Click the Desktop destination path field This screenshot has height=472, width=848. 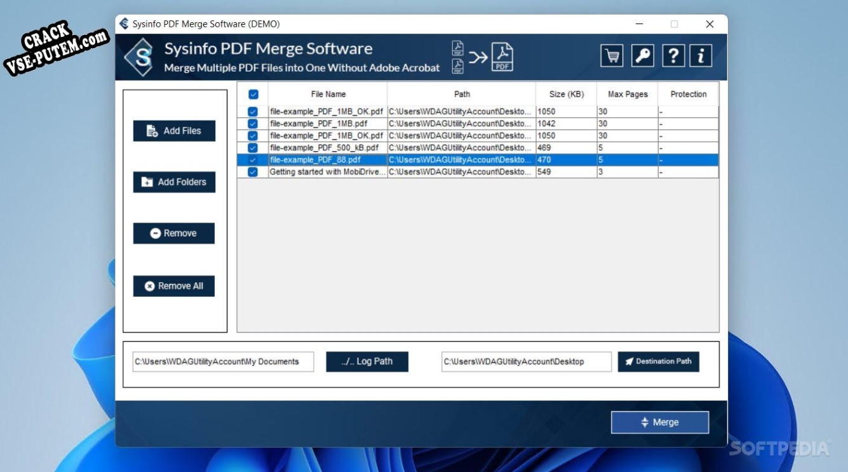[x=527, y=361]
